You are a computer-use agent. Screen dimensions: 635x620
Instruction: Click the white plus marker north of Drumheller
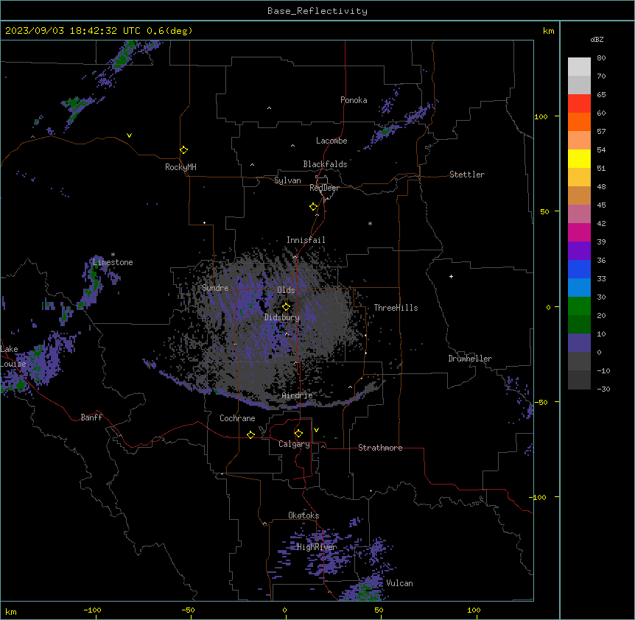[x=451, y=276]
